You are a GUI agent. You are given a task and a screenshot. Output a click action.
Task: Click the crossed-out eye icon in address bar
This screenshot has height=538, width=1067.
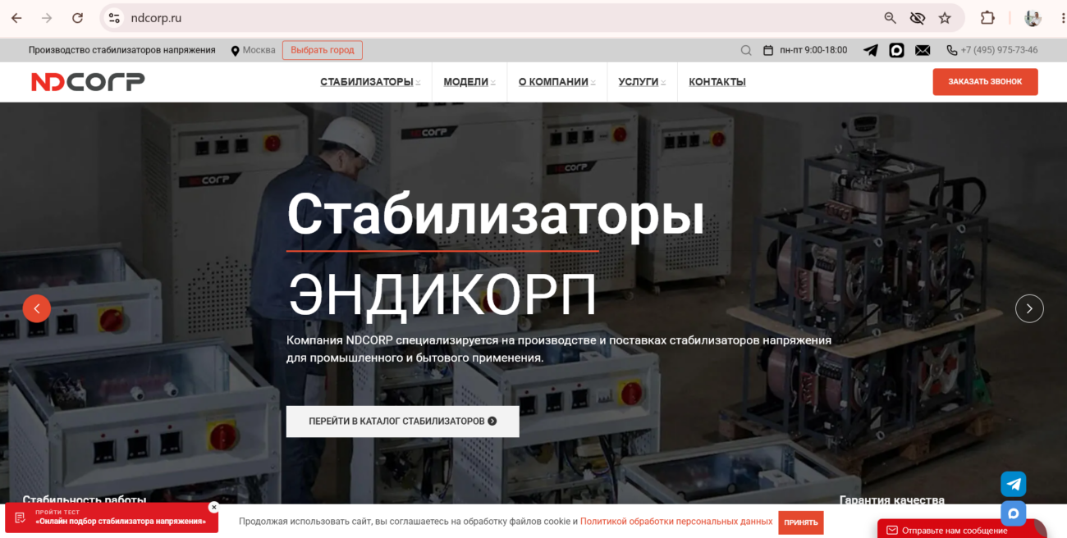pyautogui.click(x=917, y=18)
